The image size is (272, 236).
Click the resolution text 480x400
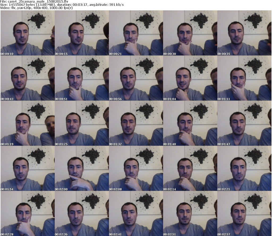[x=40, y=8]
